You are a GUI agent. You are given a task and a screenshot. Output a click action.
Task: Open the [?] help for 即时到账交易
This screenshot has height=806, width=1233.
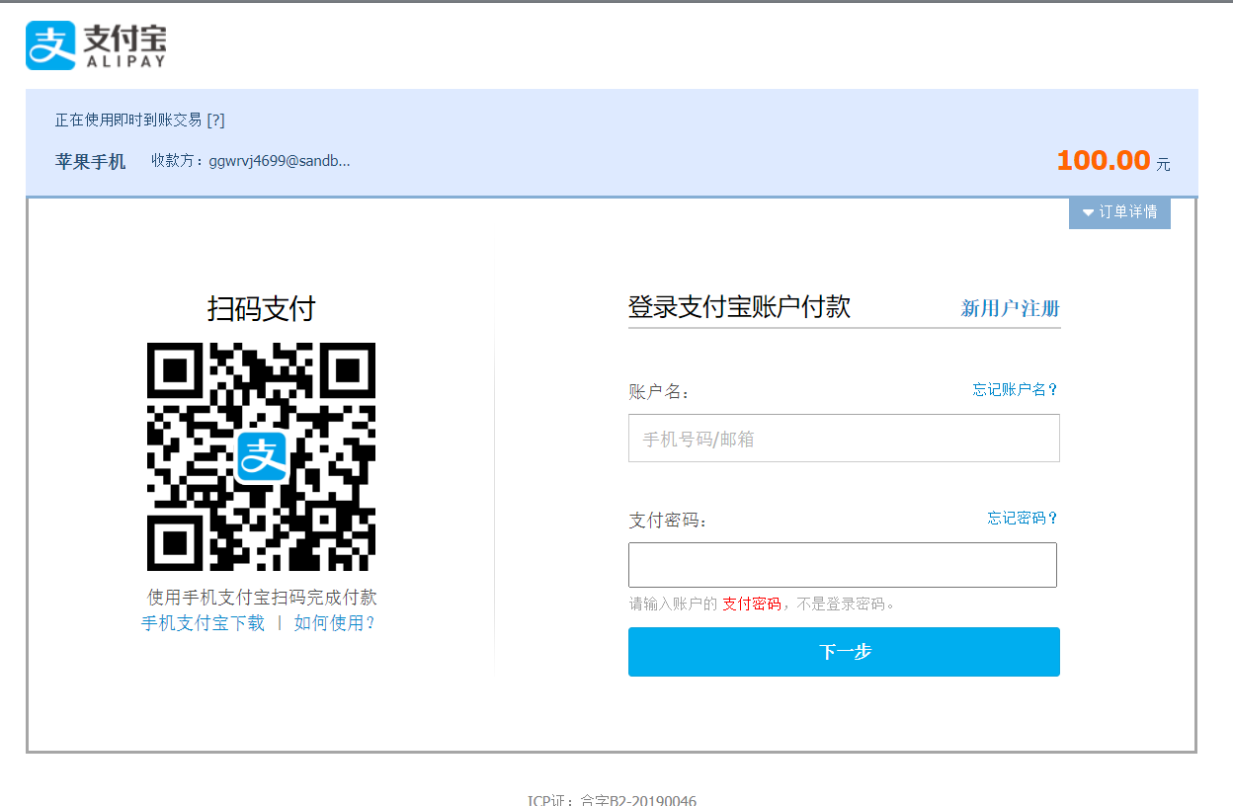(215, 120)
